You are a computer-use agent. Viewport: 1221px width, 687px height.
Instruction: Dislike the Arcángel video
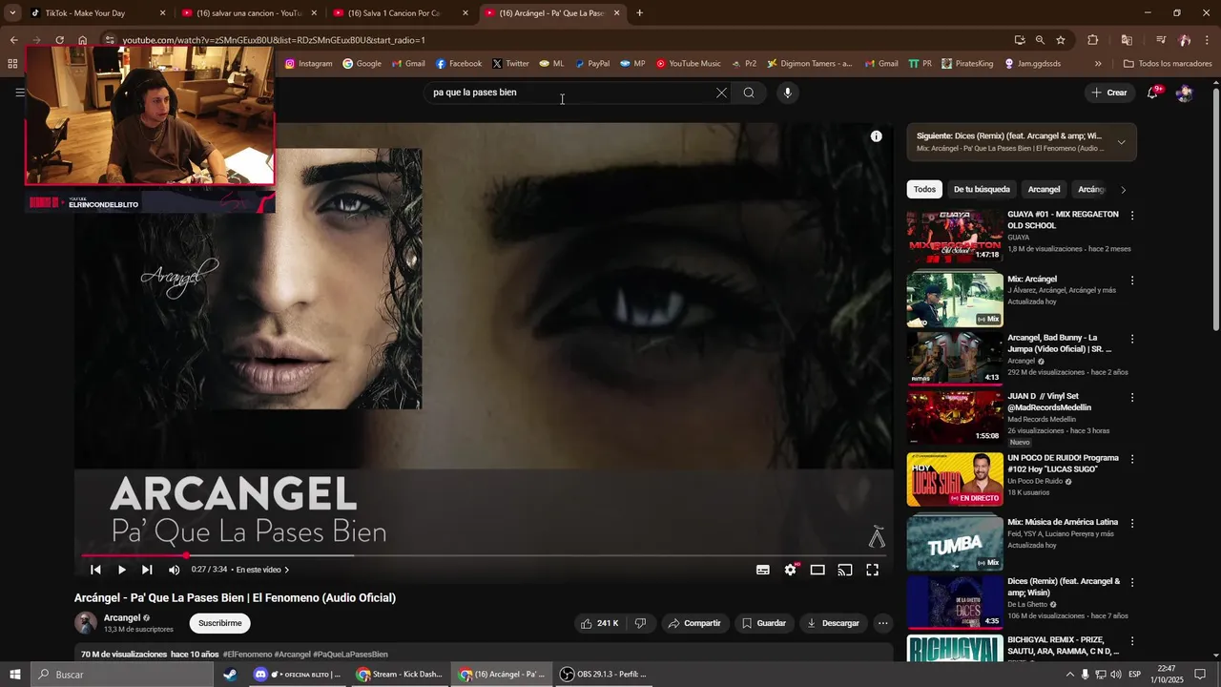coord(640,623)
